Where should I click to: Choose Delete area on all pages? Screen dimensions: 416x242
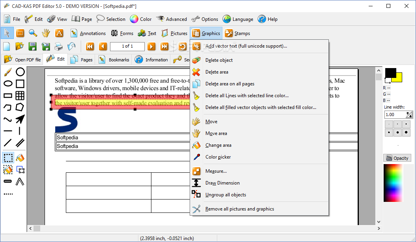(259, 84)
